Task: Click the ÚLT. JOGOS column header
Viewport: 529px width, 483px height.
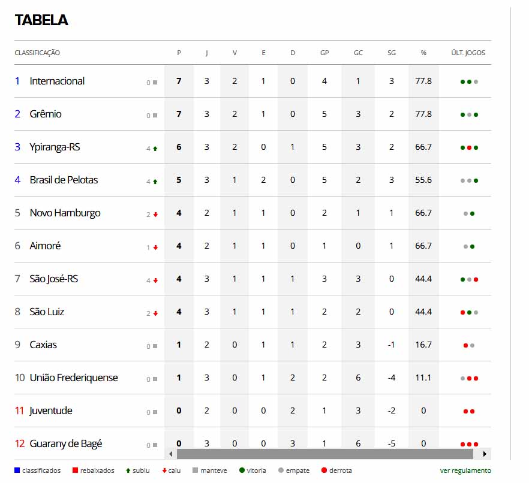Action: [x=468, y=53]
